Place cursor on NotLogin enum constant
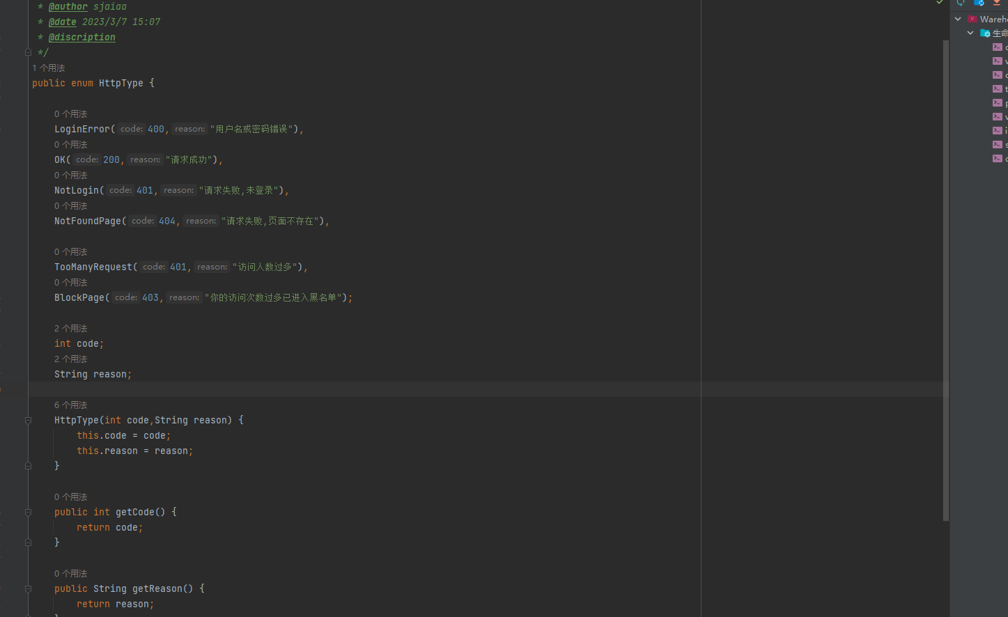The width and height of the screenshot is (1008, 617). (77, 190)
